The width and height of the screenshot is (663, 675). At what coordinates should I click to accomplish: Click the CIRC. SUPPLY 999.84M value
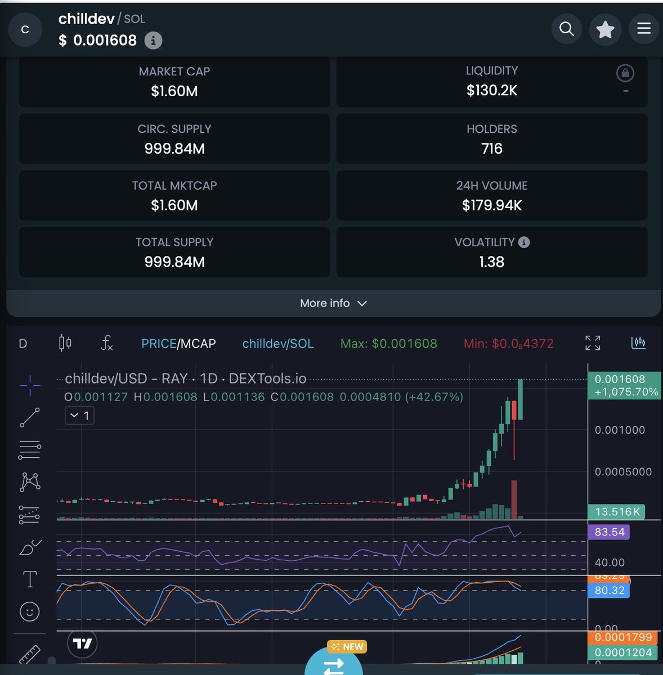click(174, 148)
